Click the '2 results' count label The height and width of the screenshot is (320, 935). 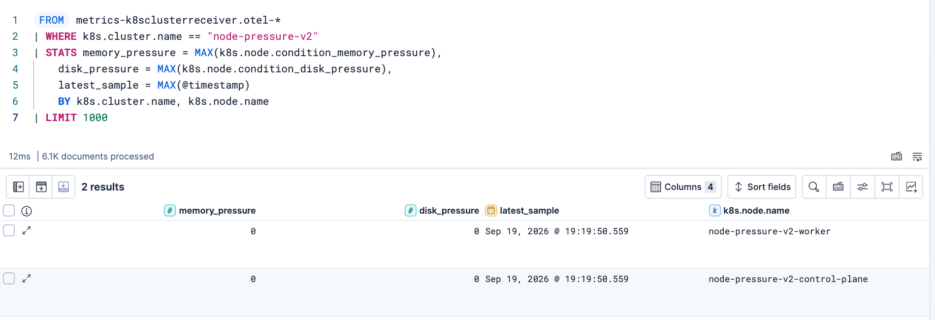click(103, 187)
